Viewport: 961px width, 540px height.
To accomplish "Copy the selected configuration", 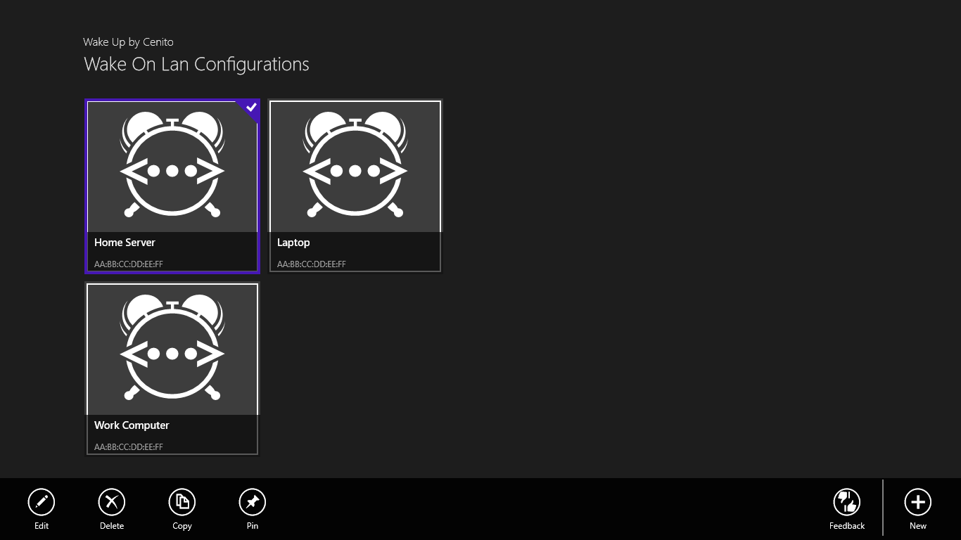I will coord(182,502).
